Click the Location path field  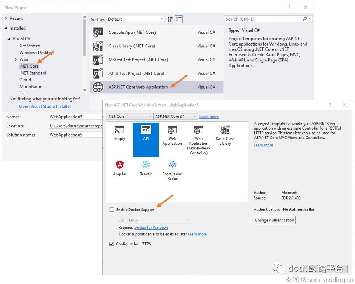point(75,126)
